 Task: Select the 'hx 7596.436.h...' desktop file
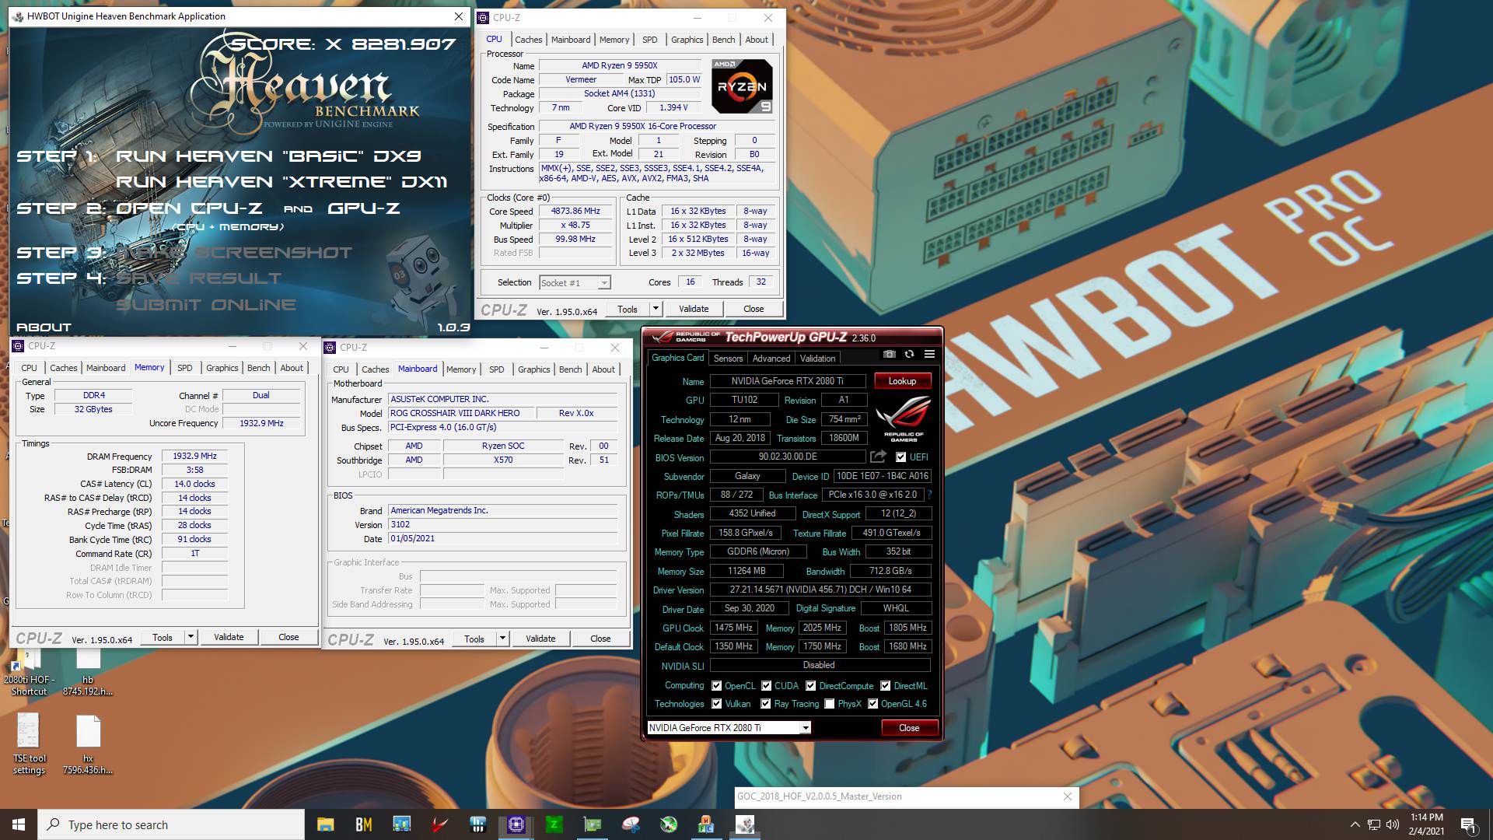[x=88, y=744]
